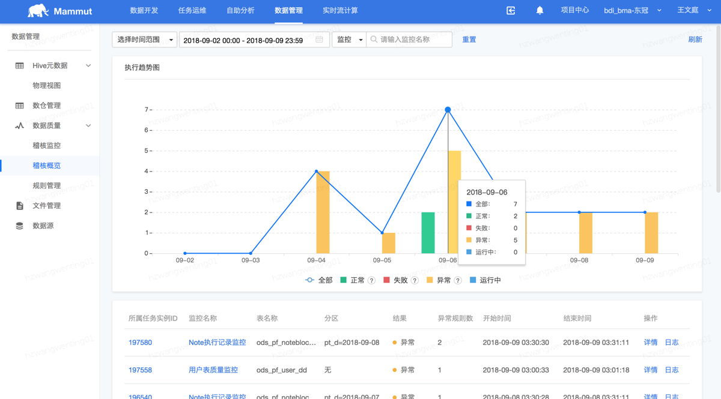
Task: Open the 监控 filter type dropdown
Action: coord(349,40)
